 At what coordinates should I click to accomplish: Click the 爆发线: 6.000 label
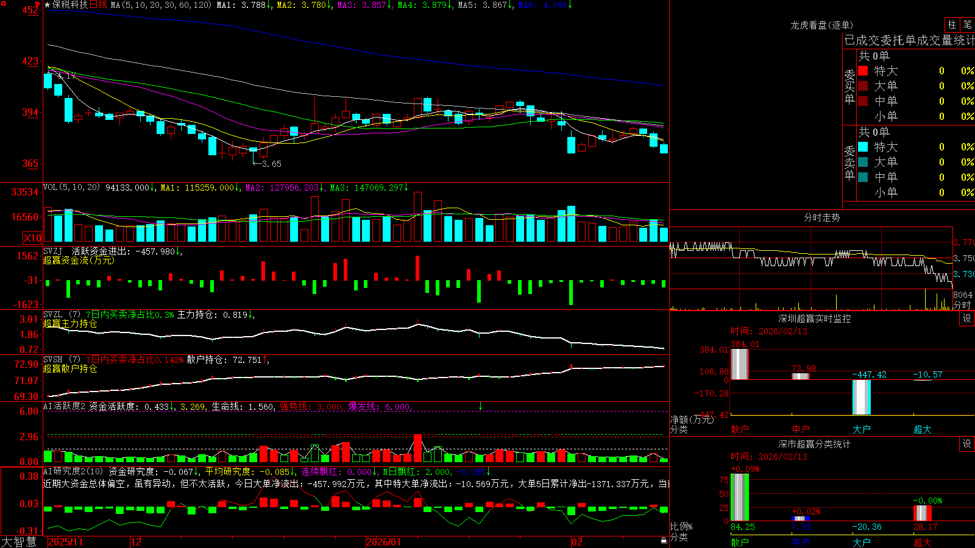tap(379, 407)
